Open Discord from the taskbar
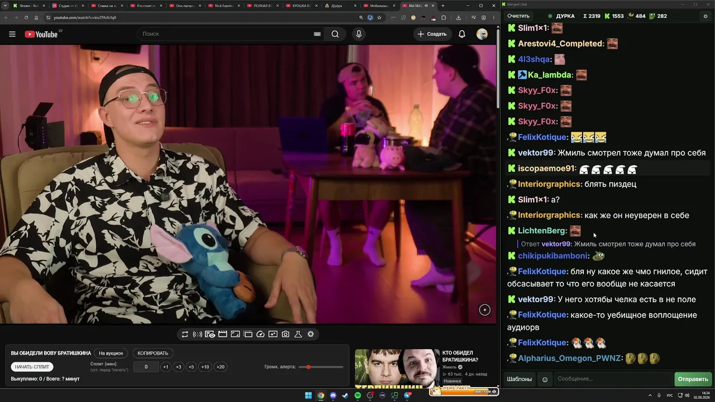 (x=333, y=396)
